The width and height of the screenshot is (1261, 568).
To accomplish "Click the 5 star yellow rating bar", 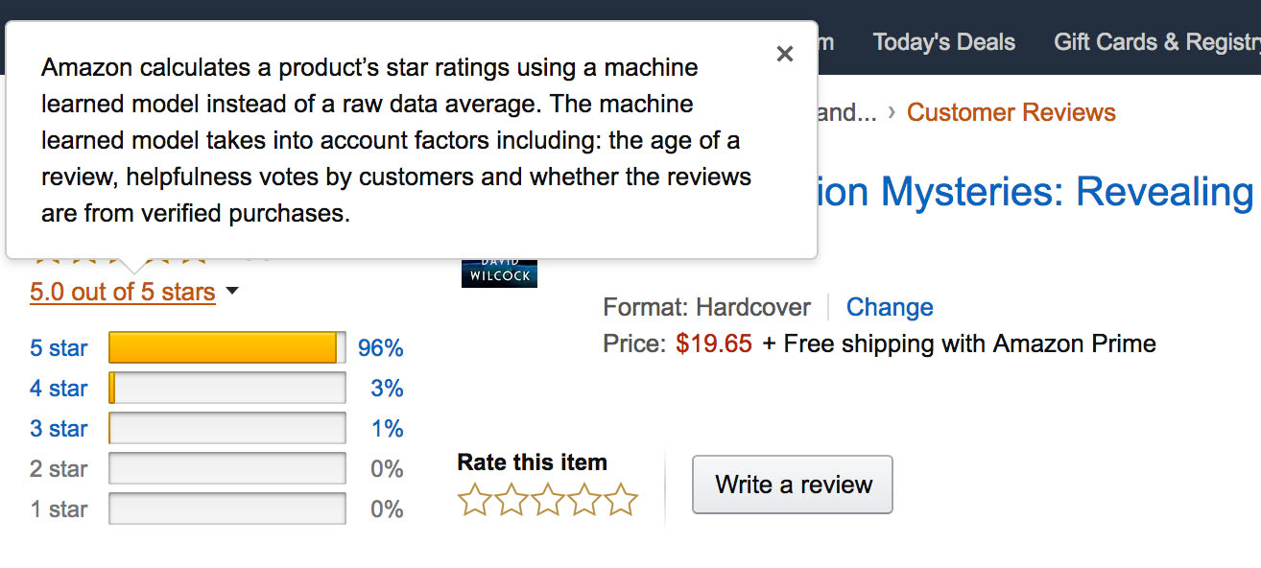I will coord(227,347).
